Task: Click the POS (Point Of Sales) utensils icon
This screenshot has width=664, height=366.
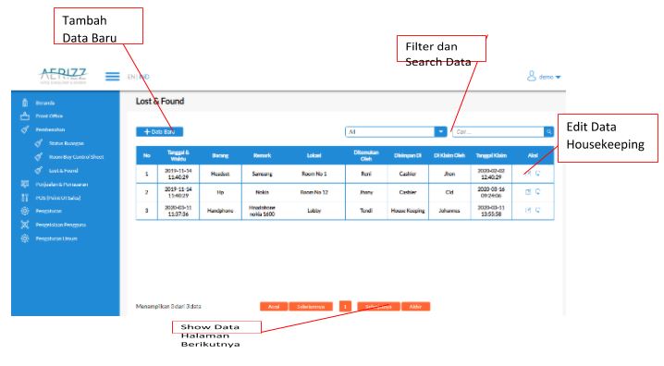Action: (25, 198)
